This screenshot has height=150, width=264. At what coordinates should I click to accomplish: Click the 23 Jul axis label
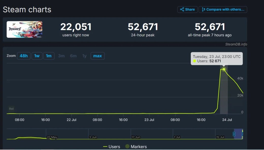click(x=149, y=120)
